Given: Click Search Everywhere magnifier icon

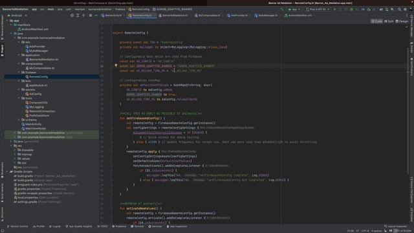Looking at the screenshot, I should pyautogui.click(x=399, y=9).
